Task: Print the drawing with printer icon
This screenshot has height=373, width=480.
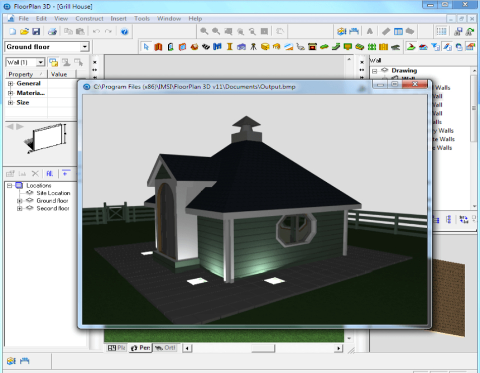Action: pos(52,31)
